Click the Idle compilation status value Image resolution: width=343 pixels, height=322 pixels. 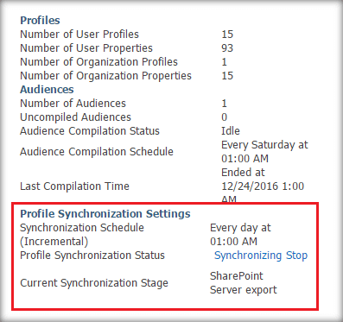[x=231, y=131]
